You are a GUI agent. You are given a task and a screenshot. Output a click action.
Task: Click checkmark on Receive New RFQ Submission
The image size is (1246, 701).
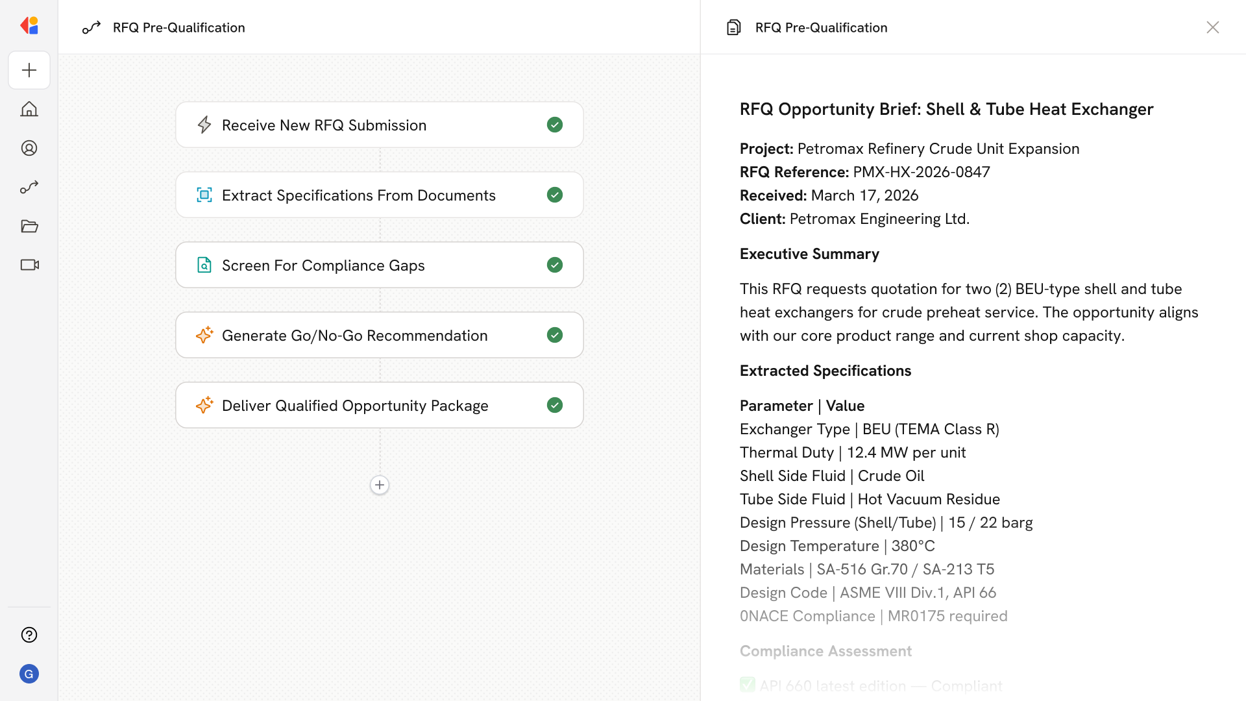coord(554,125)
